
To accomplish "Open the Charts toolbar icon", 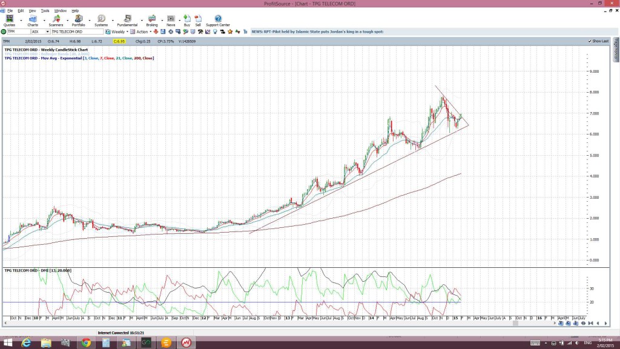I will [33, 19].
